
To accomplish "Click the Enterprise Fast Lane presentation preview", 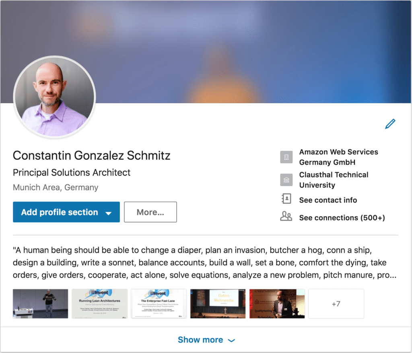I will tap(159, 304).
